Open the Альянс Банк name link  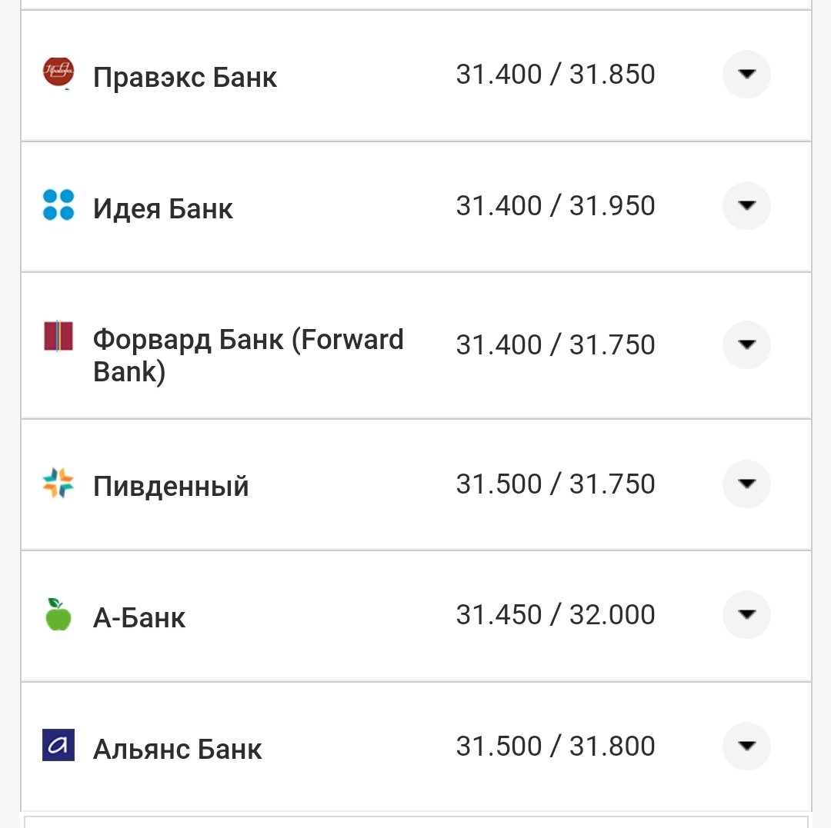(x=178, y=750)
